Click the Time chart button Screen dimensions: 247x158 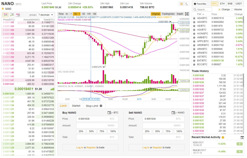61,14
